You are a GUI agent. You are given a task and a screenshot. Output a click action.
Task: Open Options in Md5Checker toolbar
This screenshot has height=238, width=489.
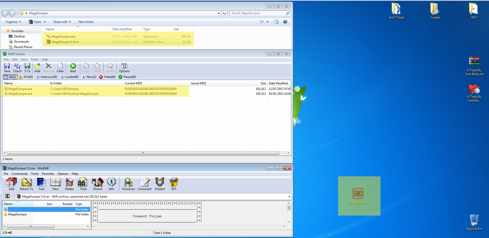[x=124, y=68]
